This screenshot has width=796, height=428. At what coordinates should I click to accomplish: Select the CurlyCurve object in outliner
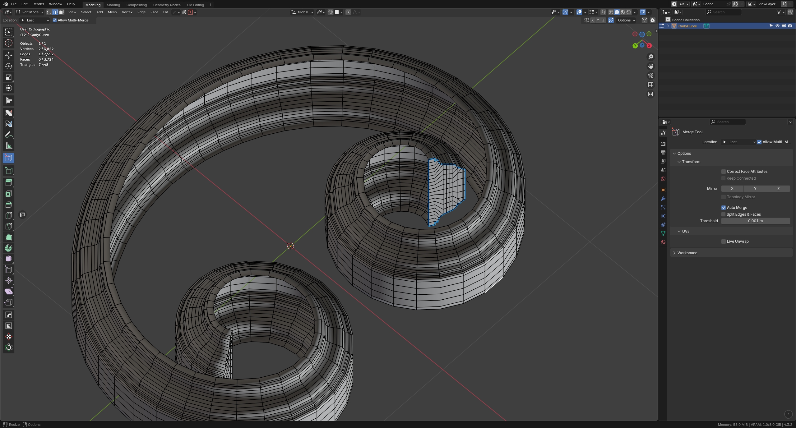pos(687,26)
